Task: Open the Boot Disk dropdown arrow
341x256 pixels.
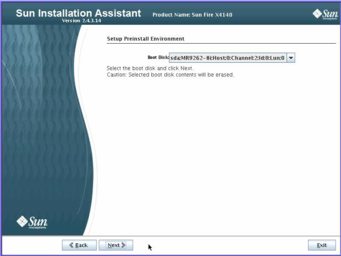Action: [291, 58]
